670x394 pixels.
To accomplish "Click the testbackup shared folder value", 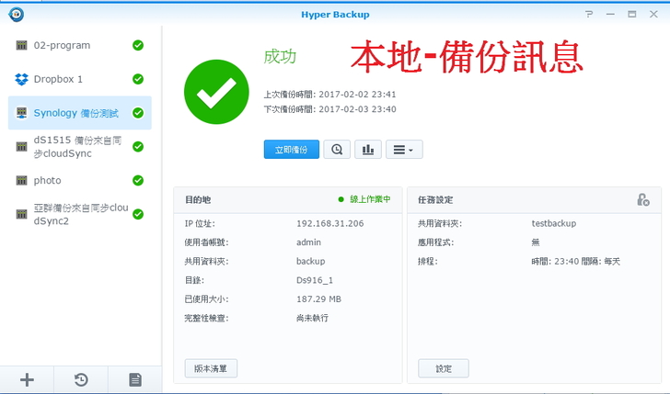I will [x=554, y=223].
